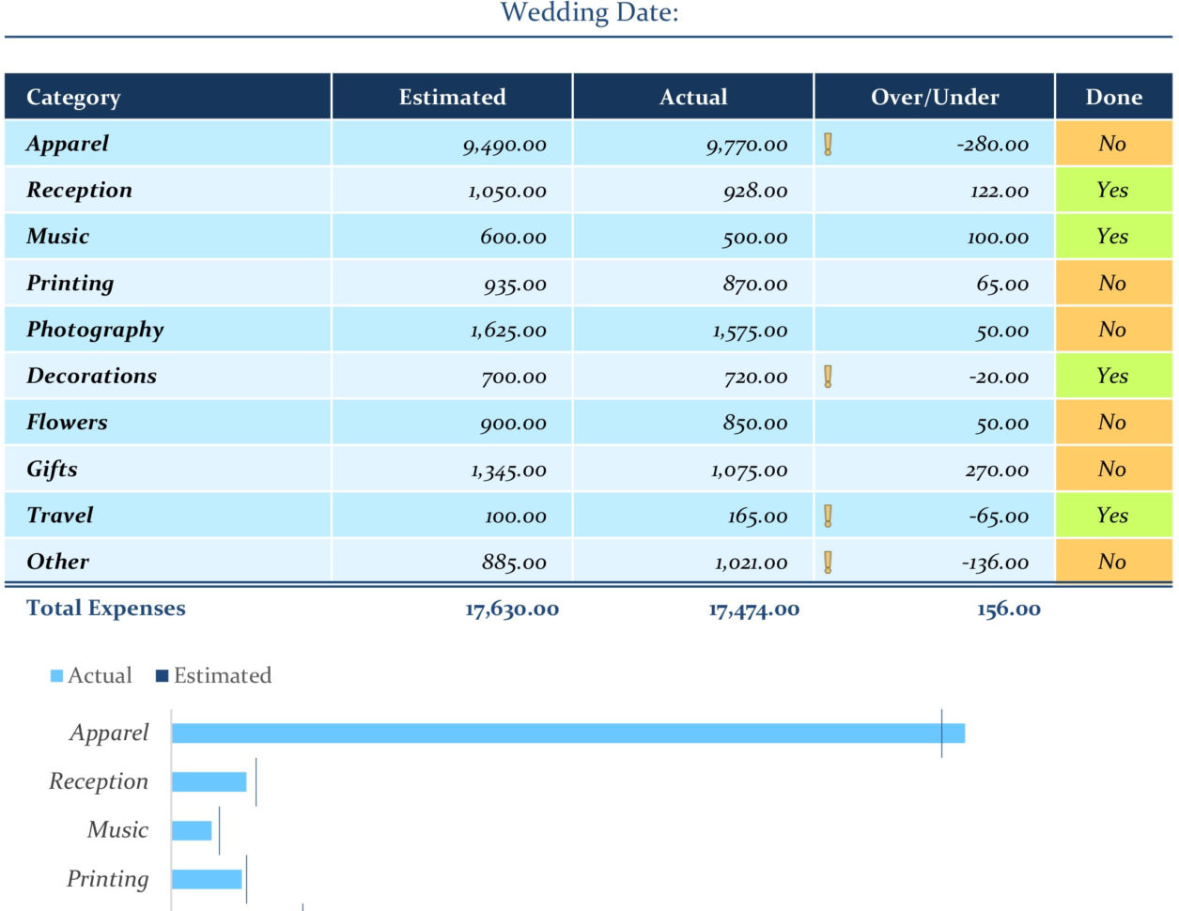Toggle the Reception Done cell showing Yes
The height and width of the screenshot is (911, 1179).
pyautogui.click(x=1114, y=190)
